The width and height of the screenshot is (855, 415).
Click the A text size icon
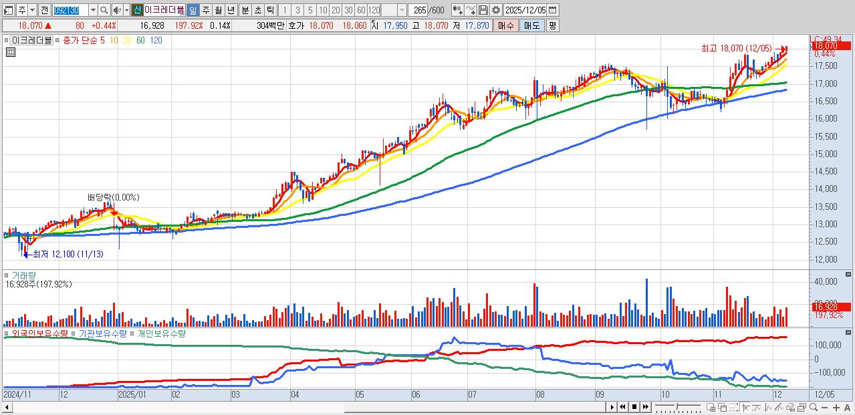click(847, 407)
